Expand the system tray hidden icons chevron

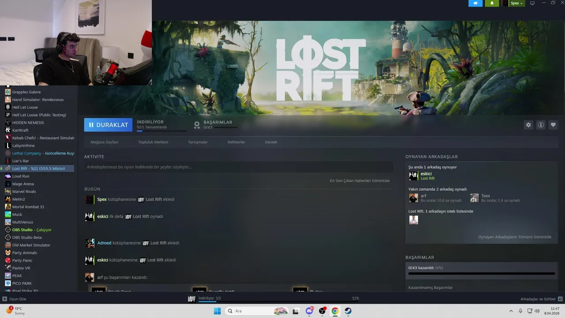coord(511,311)
